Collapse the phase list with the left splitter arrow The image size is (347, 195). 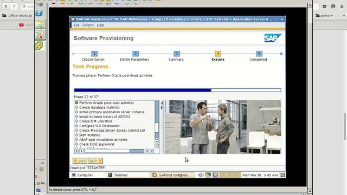pos(162,103)
